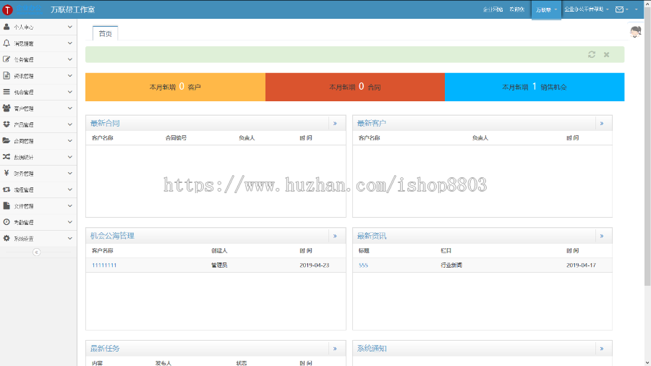
Task: Click the open-folder icon for 合同管理
Action: (x=7, y=140)
